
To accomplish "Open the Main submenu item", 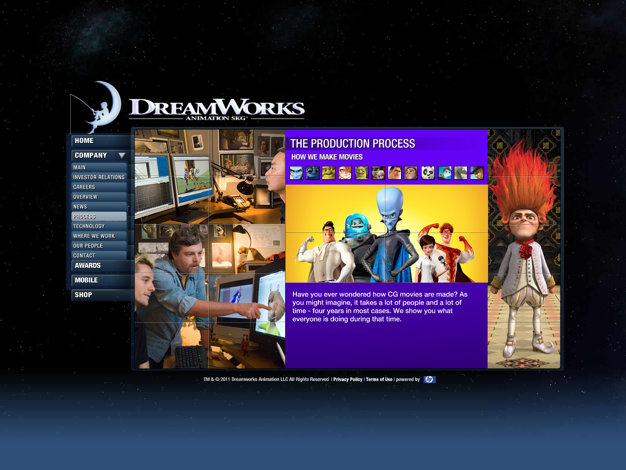I will [x=99, y=167].
